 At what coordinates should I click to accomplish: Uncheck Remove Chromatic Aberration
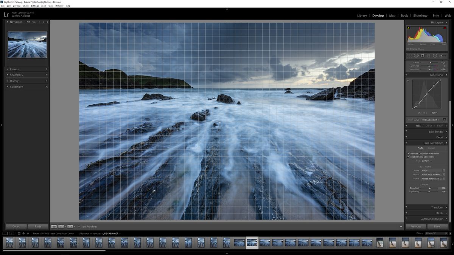[408, 154]
